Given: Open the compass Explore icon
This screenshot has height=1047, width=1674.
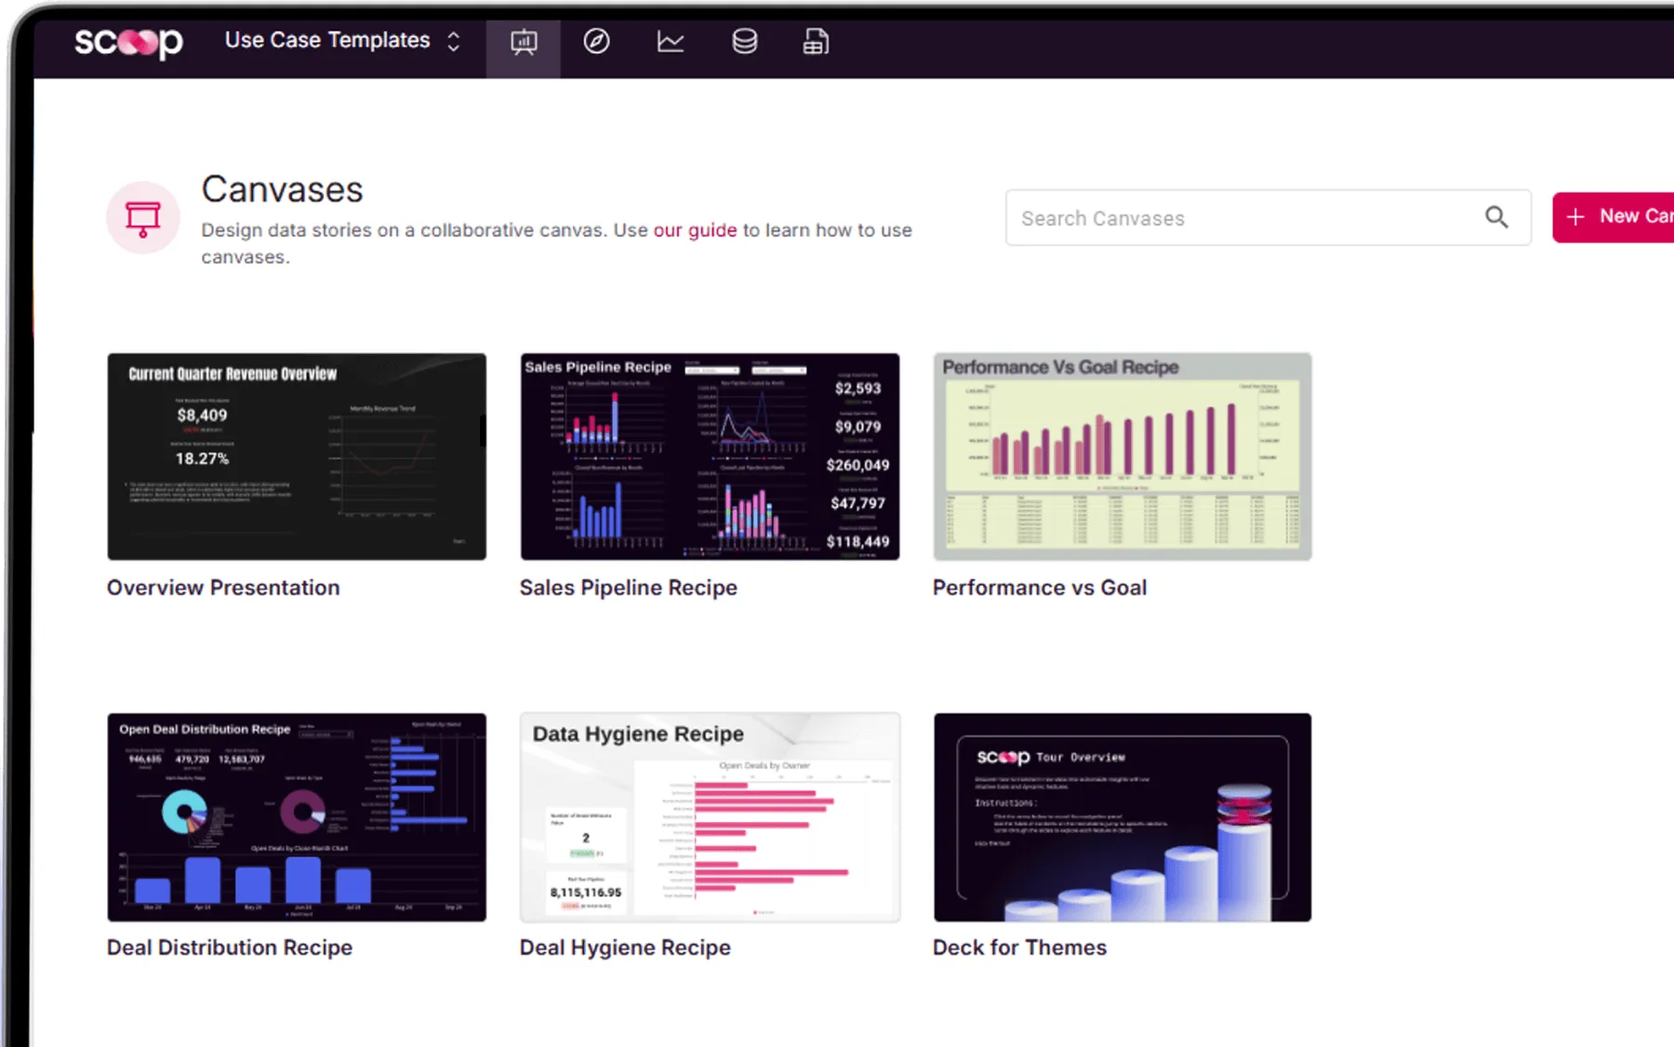Looking at the screenshot, I should [x=596, y=42].
